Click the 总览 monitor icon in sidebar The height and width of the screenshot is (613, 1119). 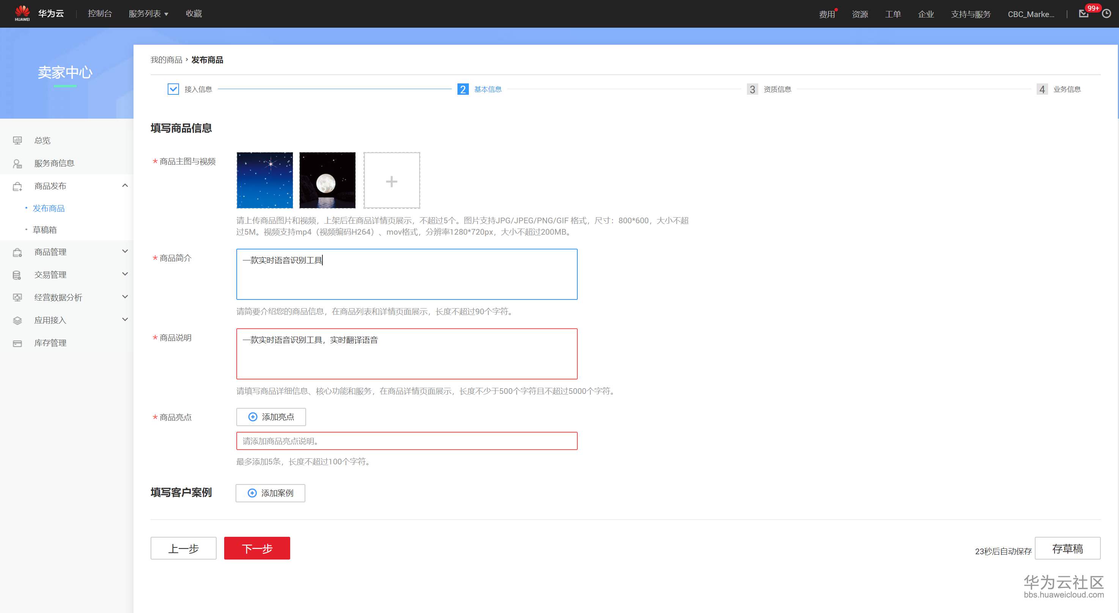point(17,140)
